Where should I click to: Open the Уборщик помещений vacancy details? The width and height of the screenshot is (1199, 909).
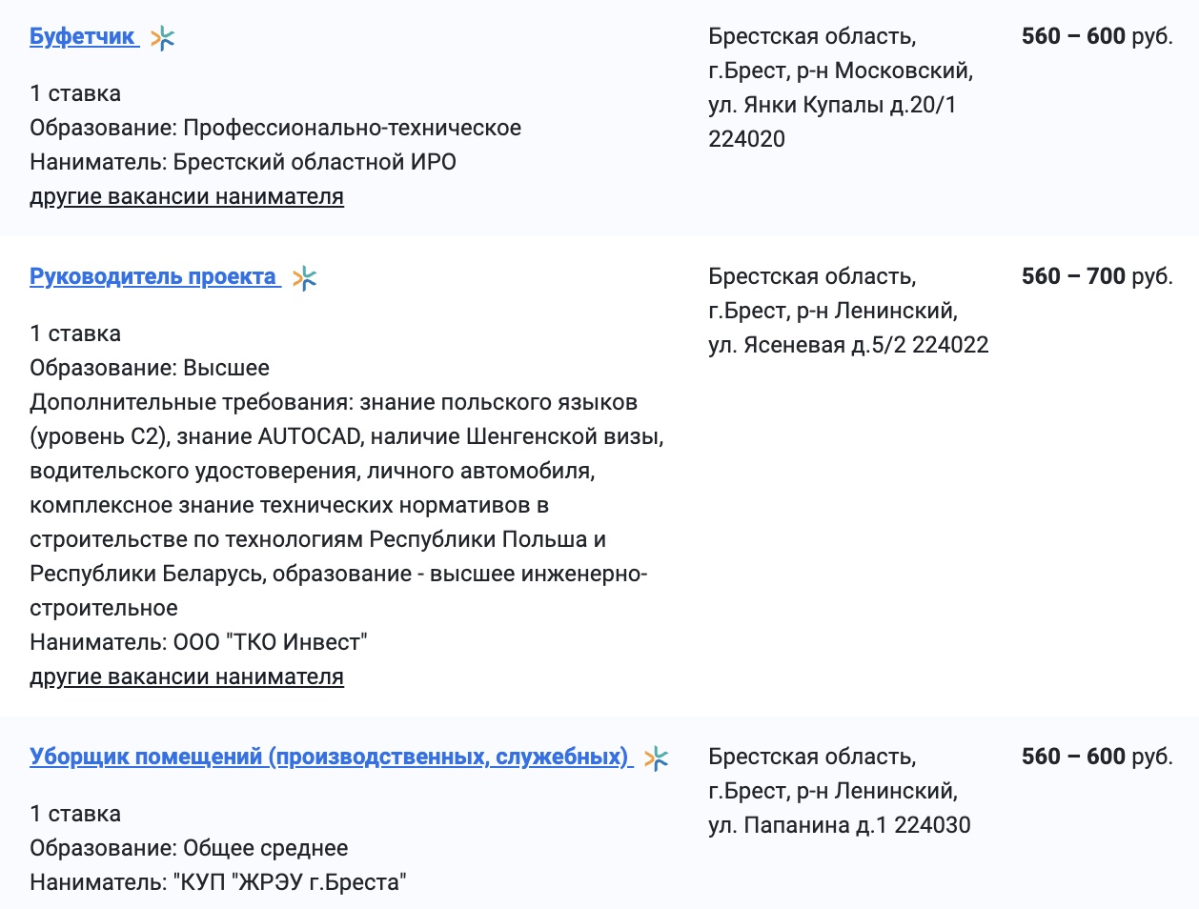pyautogui.click(x=329, y=756)
